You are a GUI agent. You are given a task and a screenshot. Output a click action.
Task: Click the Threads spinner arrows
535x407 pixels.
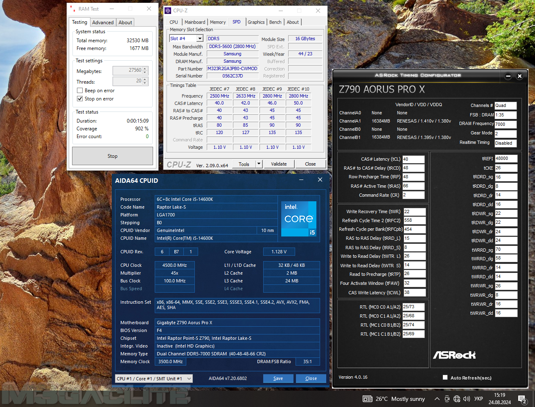point(145,81)
